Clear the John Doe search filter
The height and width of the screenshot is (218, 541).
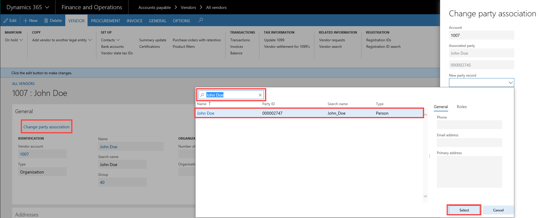[260, 95]
